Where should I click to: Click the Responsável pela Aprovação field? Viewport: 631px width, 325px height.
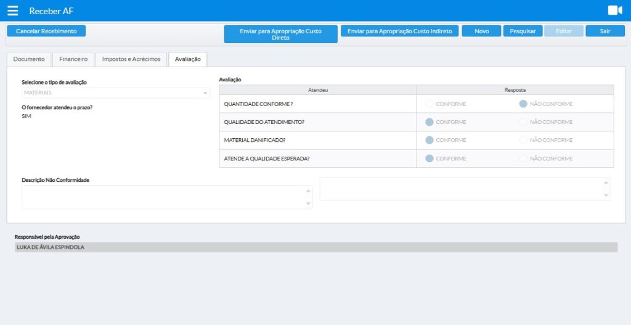tap(315, 247)
